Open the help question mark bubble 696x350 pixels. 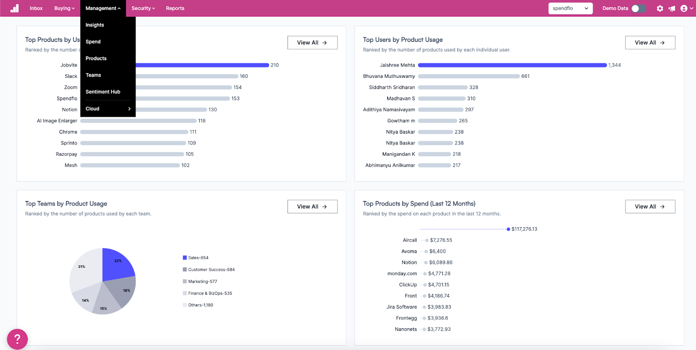[x=17, y=339]
